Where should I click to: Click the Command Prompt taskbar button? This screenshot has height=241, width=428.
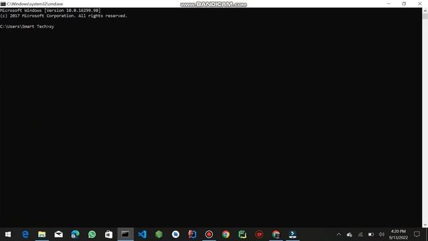(x=126, y=234)
